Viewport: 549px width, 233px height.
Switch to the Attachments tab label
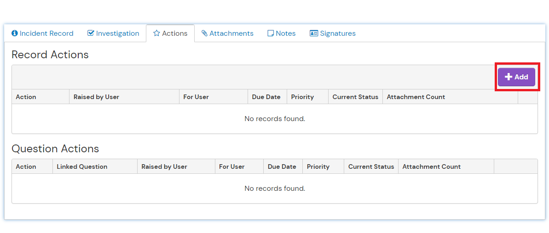click(x=231, y=33)
